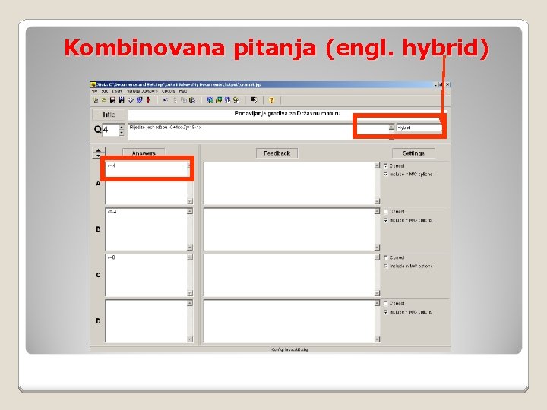Click the Title label button

(109, 115)
